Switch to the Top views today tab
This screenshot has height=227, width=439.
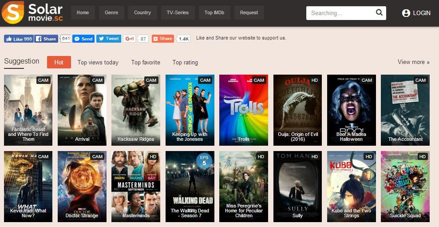(x=98, y=62)
